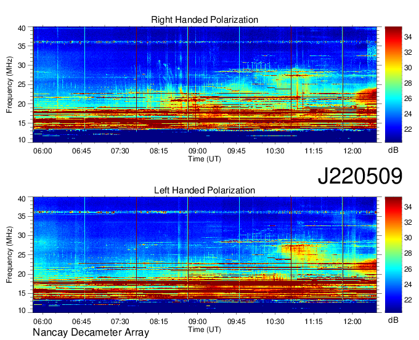Click the 06:00 tick of the Right Handed plot

coord(43,151)
